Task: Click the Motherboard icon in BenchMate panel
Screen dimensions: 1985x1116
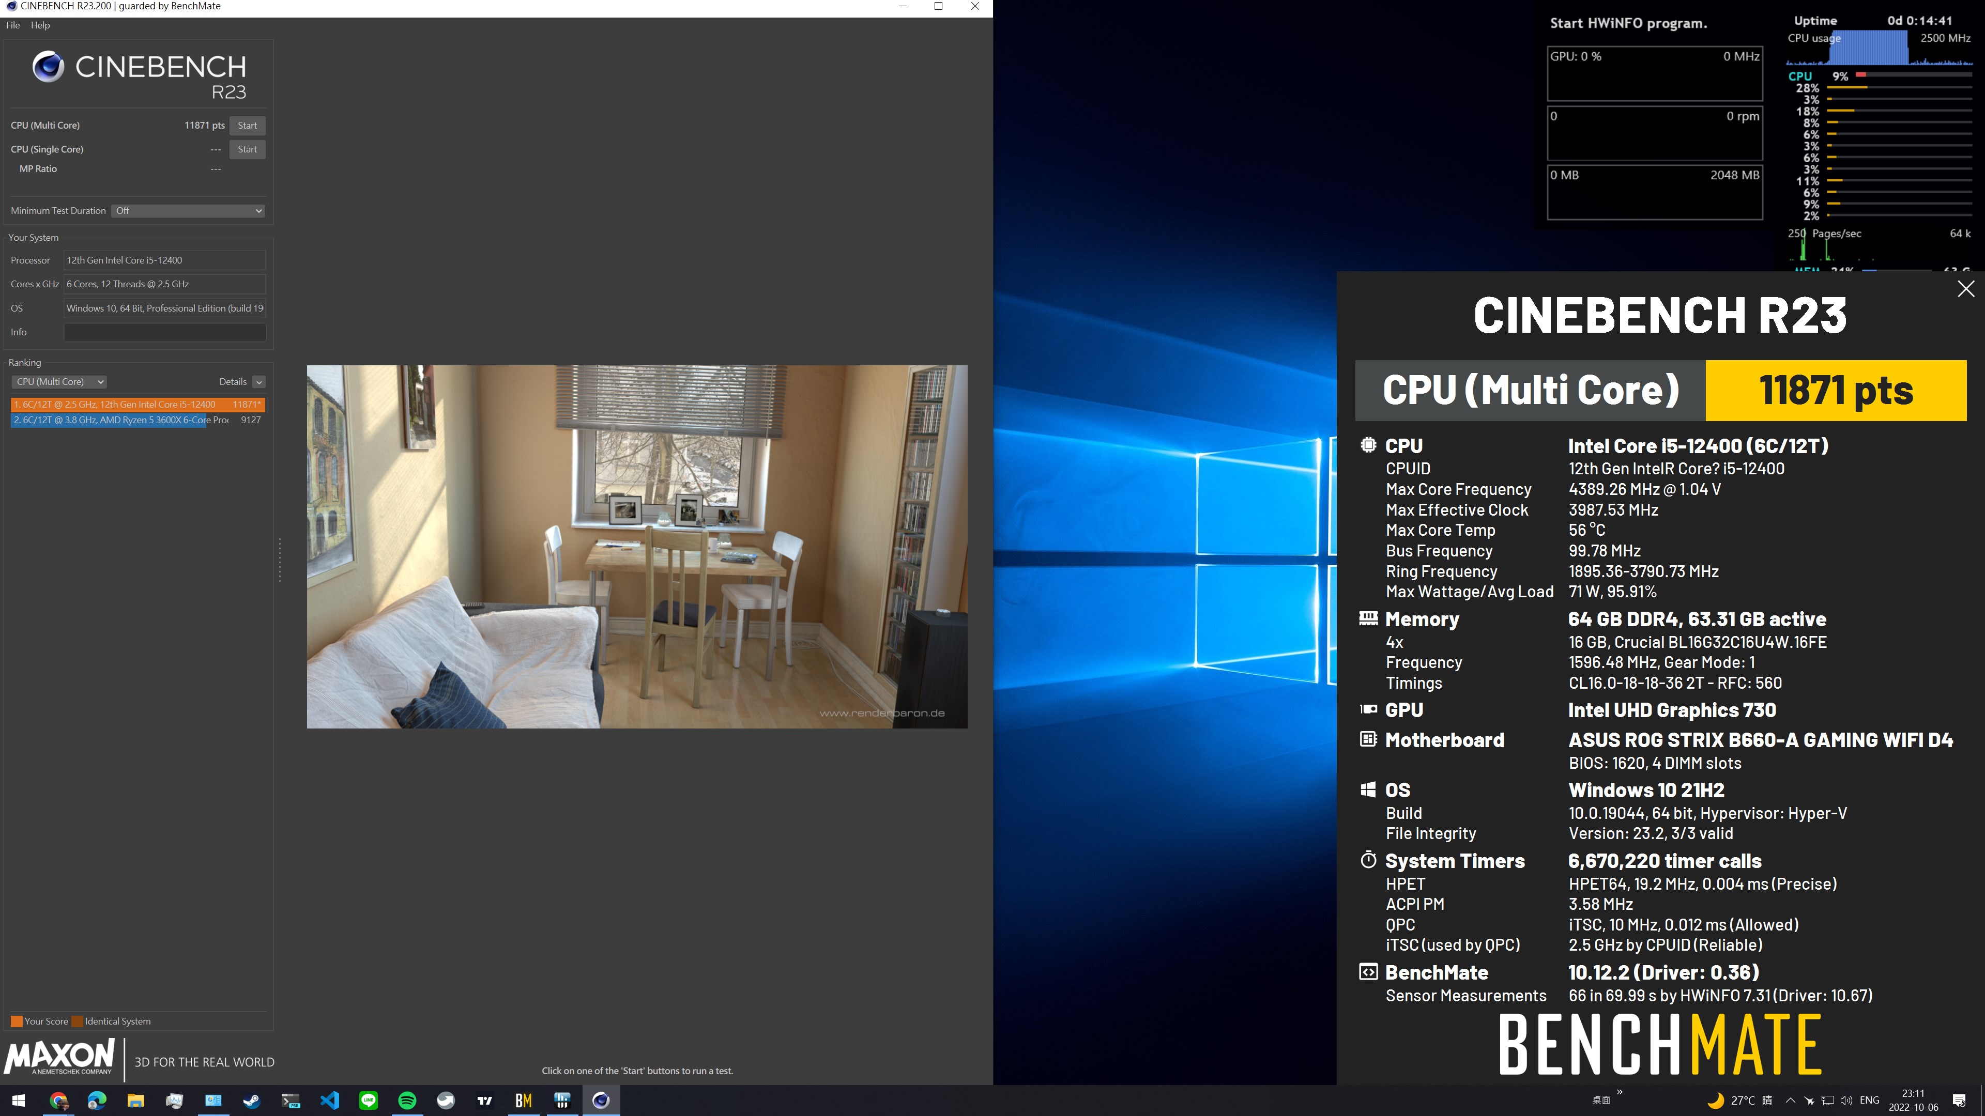Action: [x=1368, y=739]
